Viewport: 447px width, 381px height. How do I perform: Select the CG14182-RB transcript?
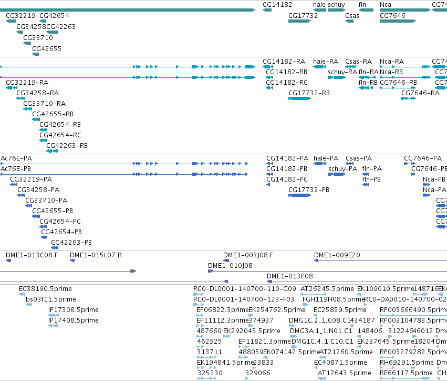click(x=269, y=77)
